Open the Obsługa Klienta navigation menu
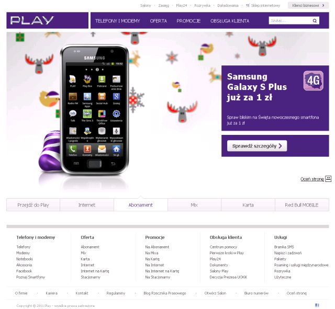The height and width of the screenshot is (309, 335). click(x=230, y=21)
